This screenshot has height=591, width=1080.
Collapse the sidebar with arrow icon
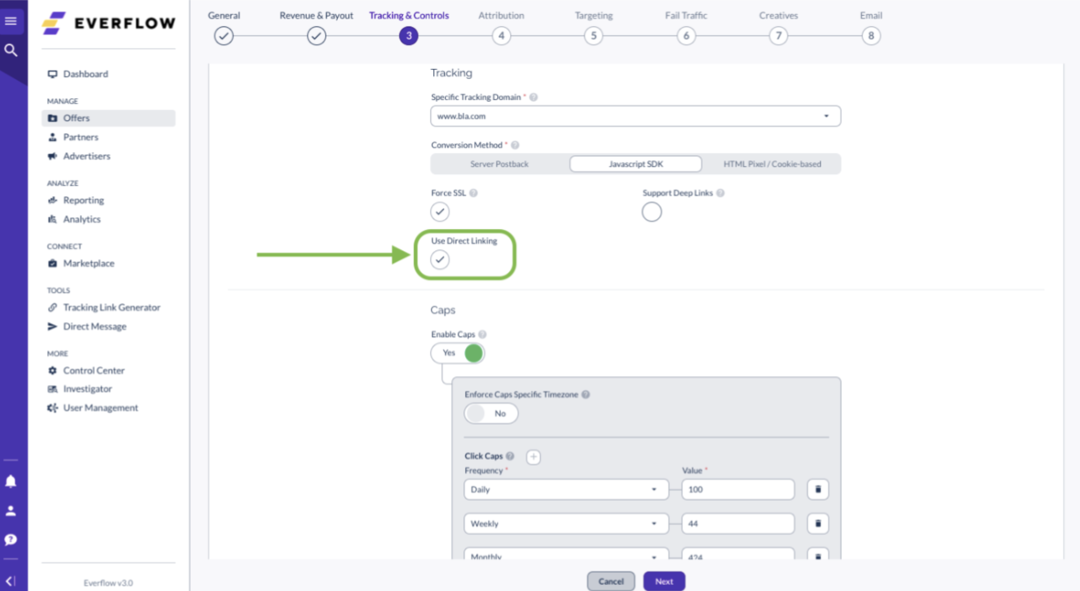click(x=11, y=581)
